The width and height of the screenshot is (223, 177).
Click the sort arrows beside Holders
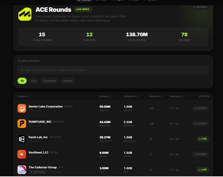(x=162, y=97)
